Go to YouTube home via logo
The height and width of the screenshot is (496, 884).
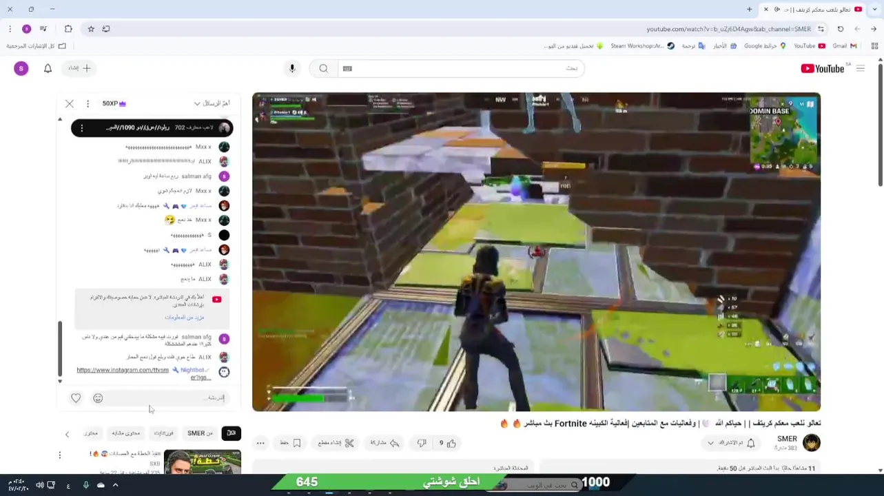coord(823,68)
